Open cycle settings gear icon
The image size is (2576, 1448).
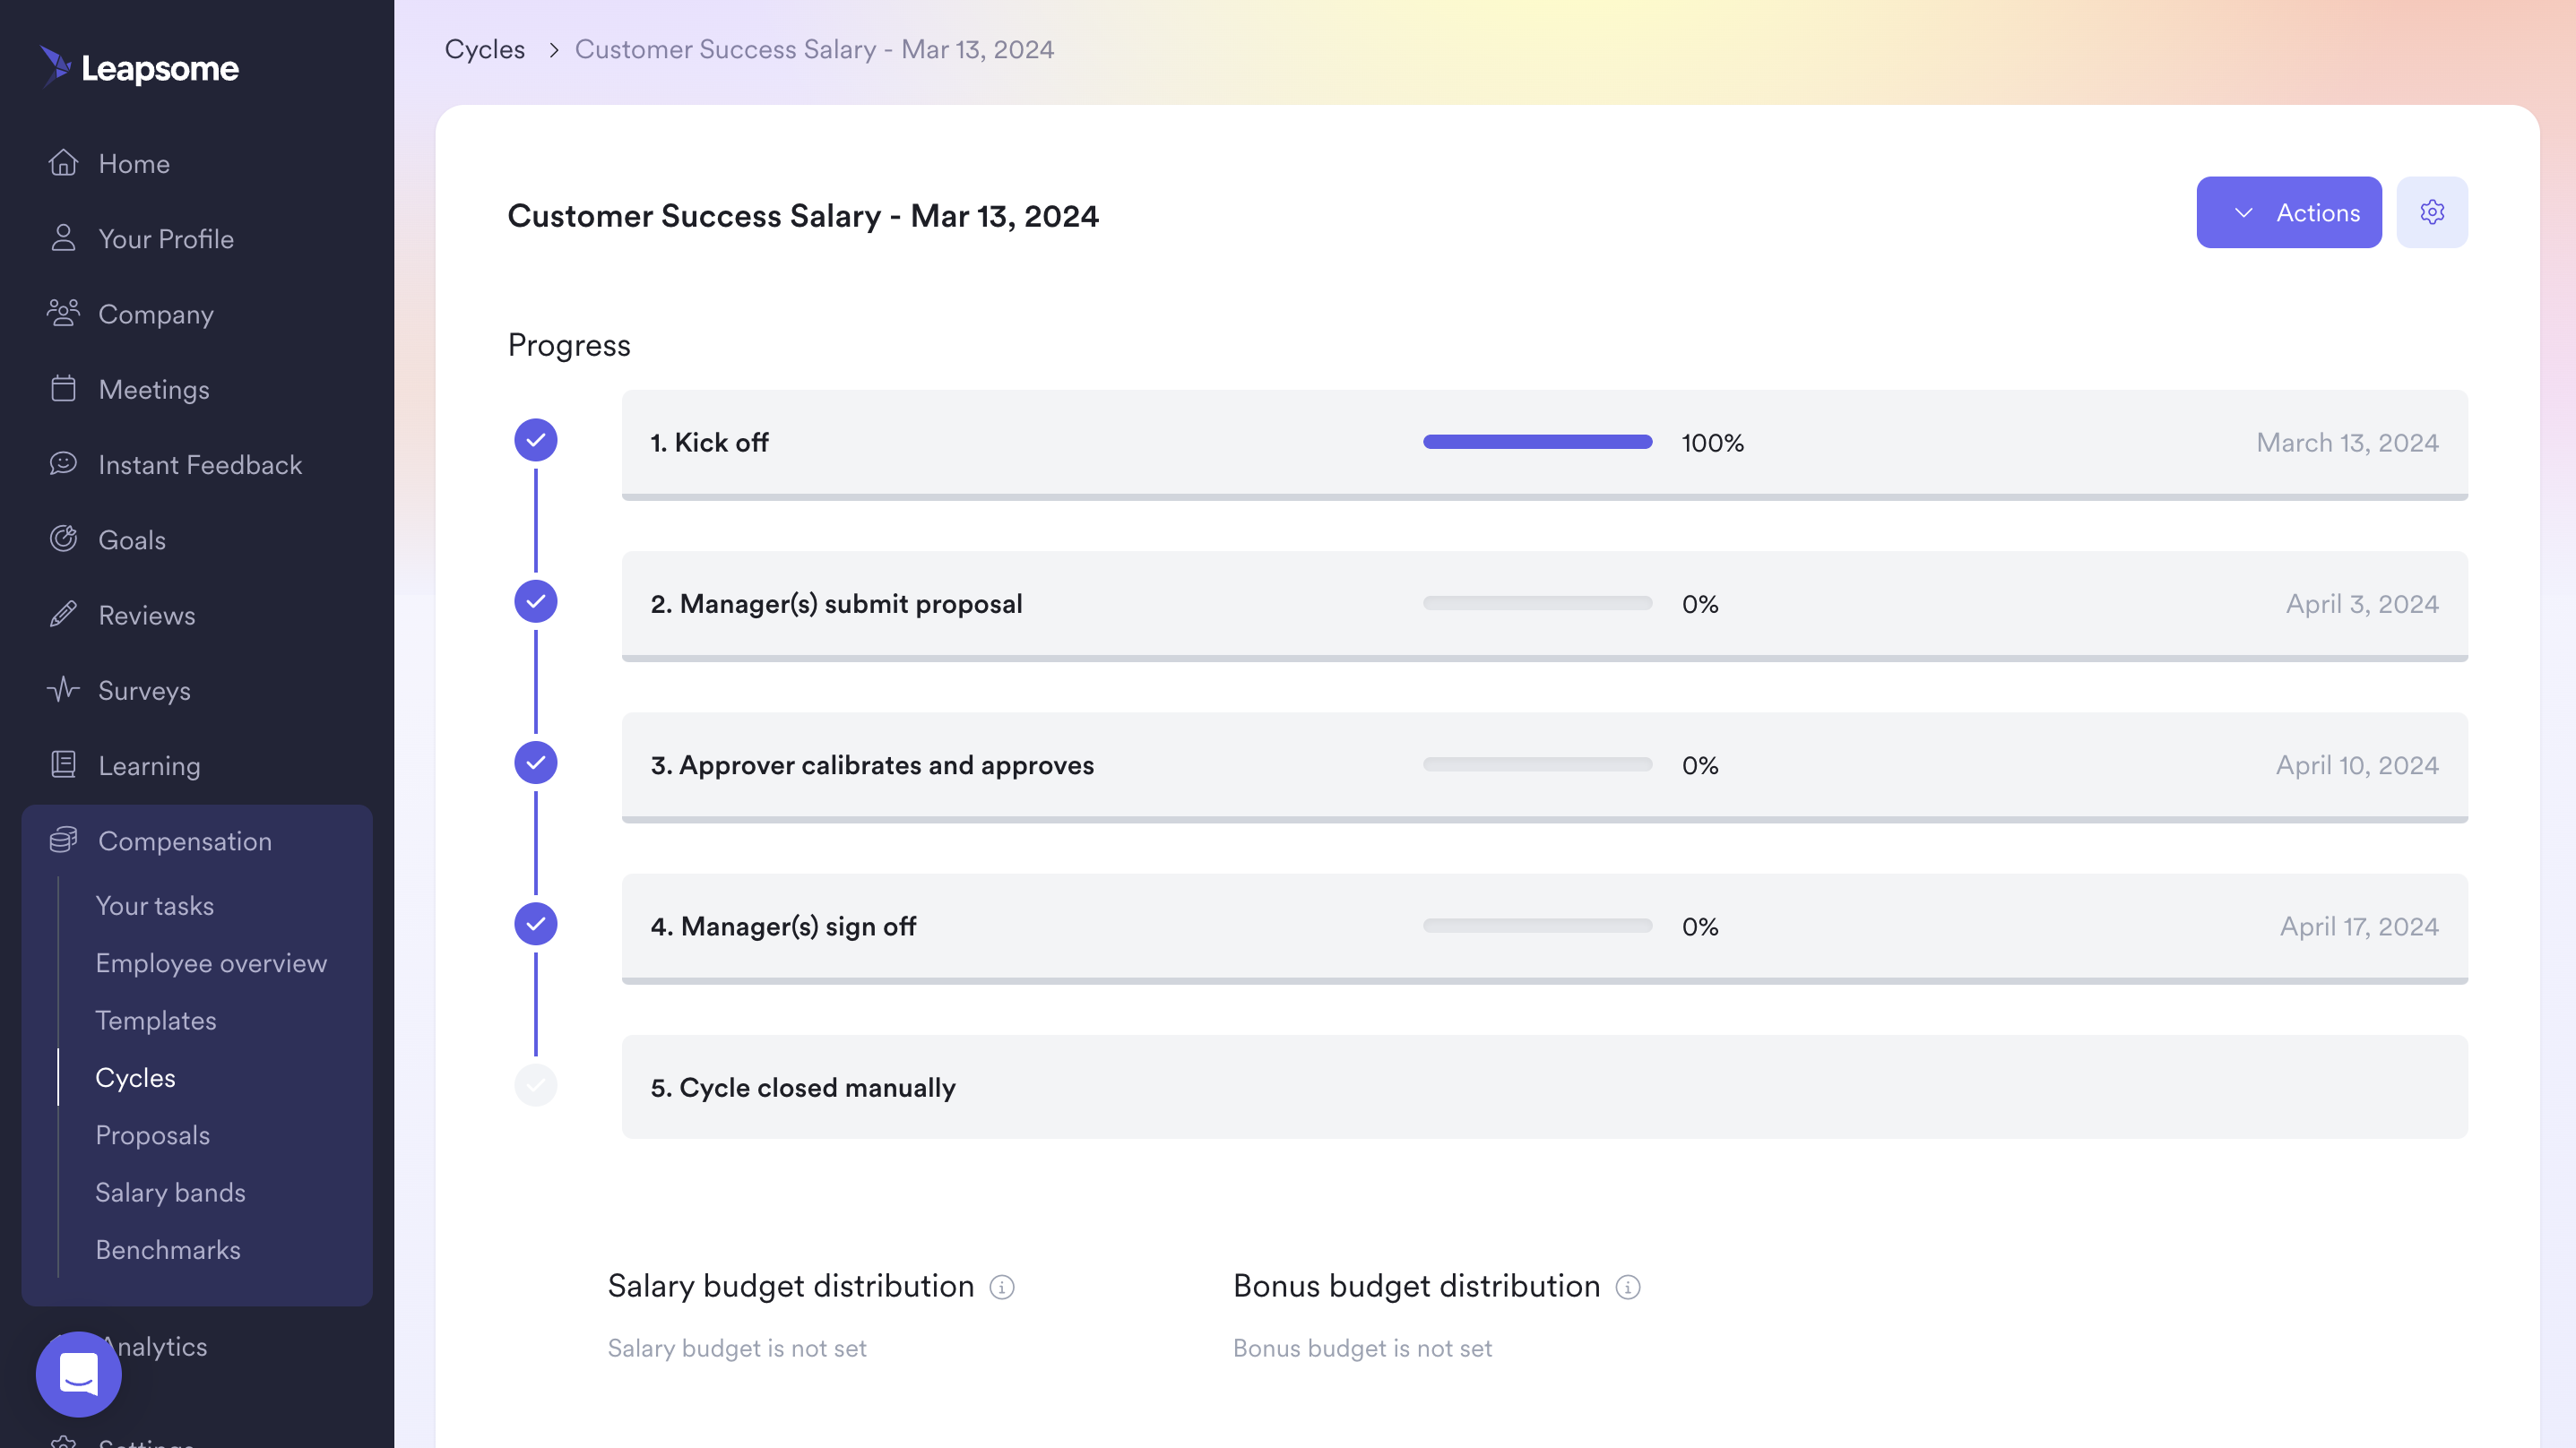pyautogui.click(x=2431, y=212)
